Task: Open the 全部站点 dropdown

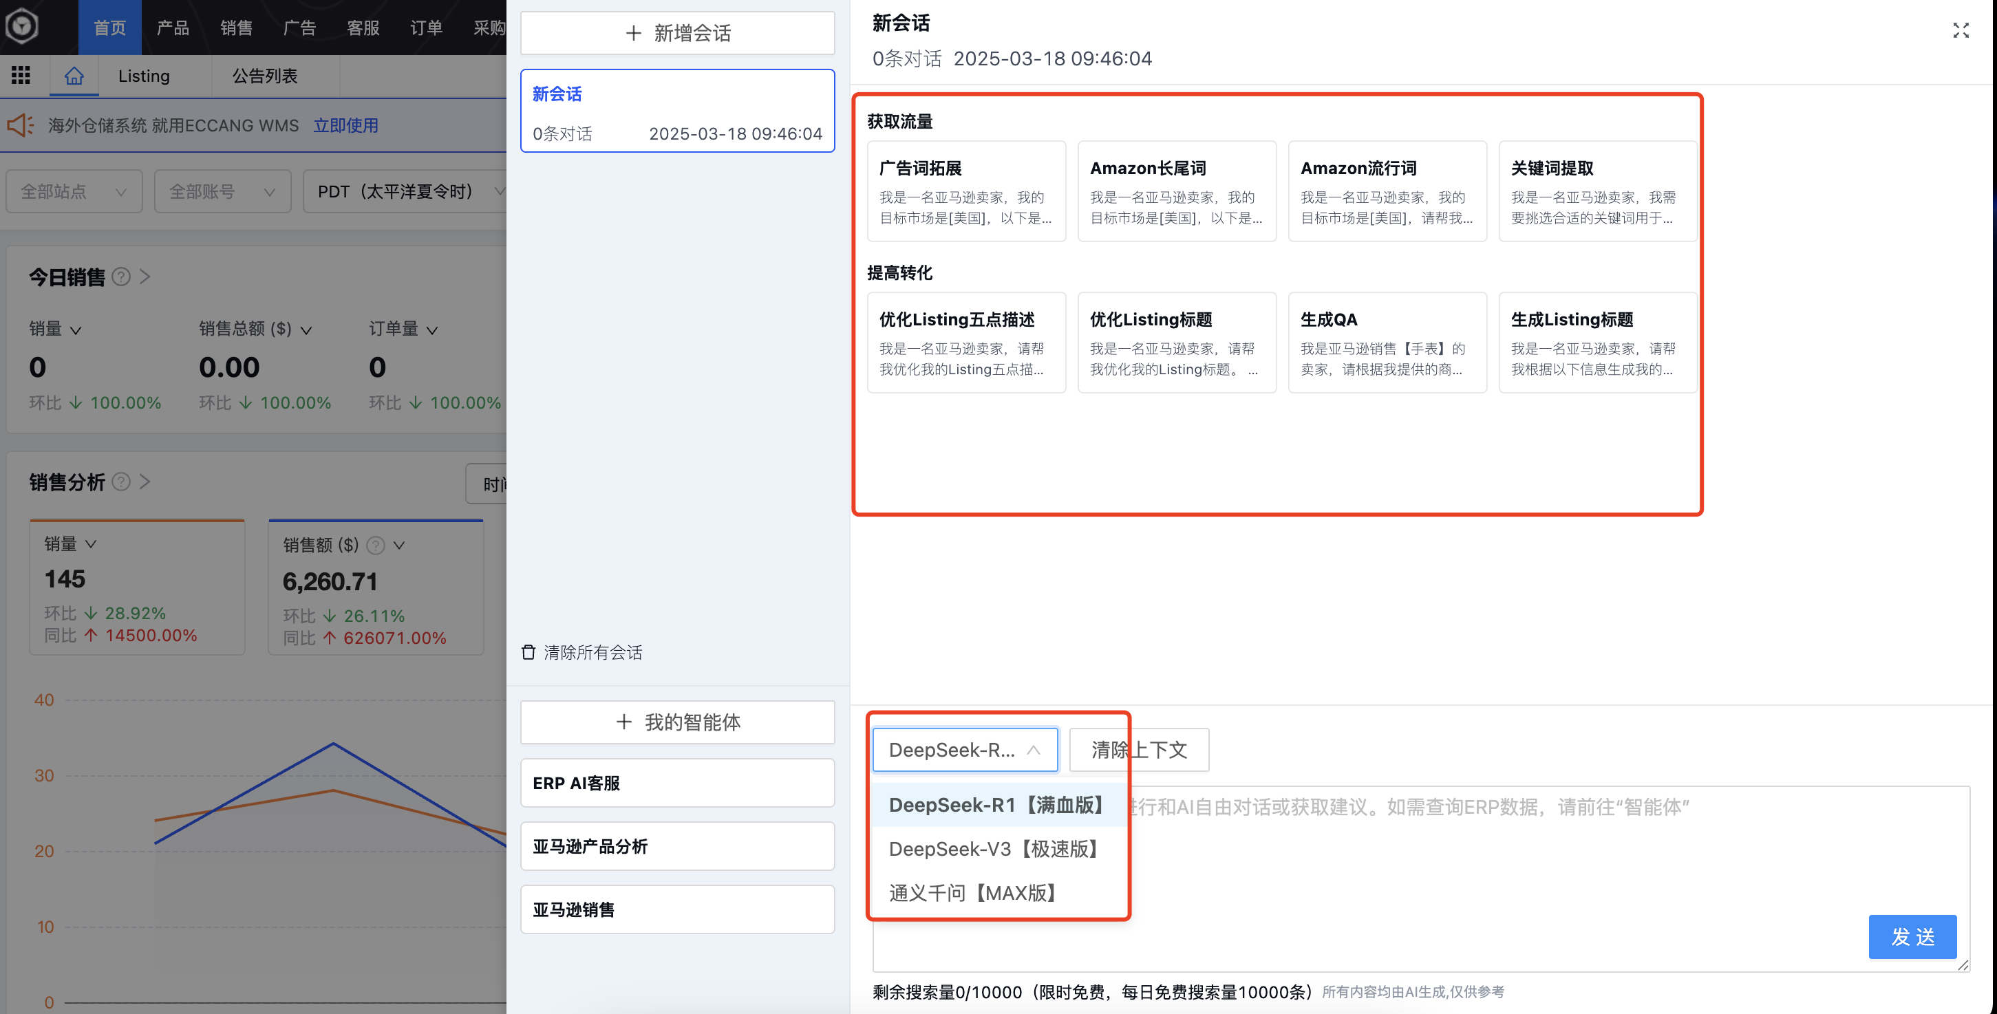Action: 74,191
